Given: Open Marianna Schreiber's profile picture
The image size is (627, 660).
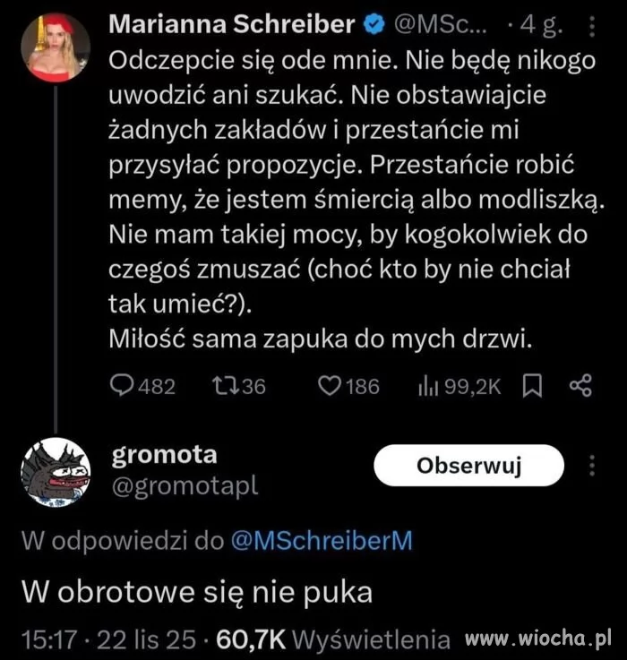Looking at the screenshot, I should (x=55, y=47).
